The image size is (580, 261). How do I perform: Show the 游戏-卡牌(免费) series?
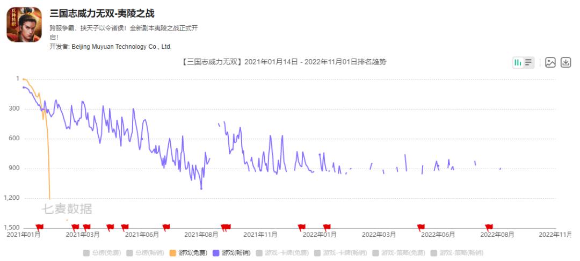(282, 253)
